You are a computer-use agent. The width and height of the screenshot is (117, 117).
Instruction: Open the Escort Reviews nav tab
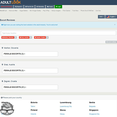coord(7,7)
